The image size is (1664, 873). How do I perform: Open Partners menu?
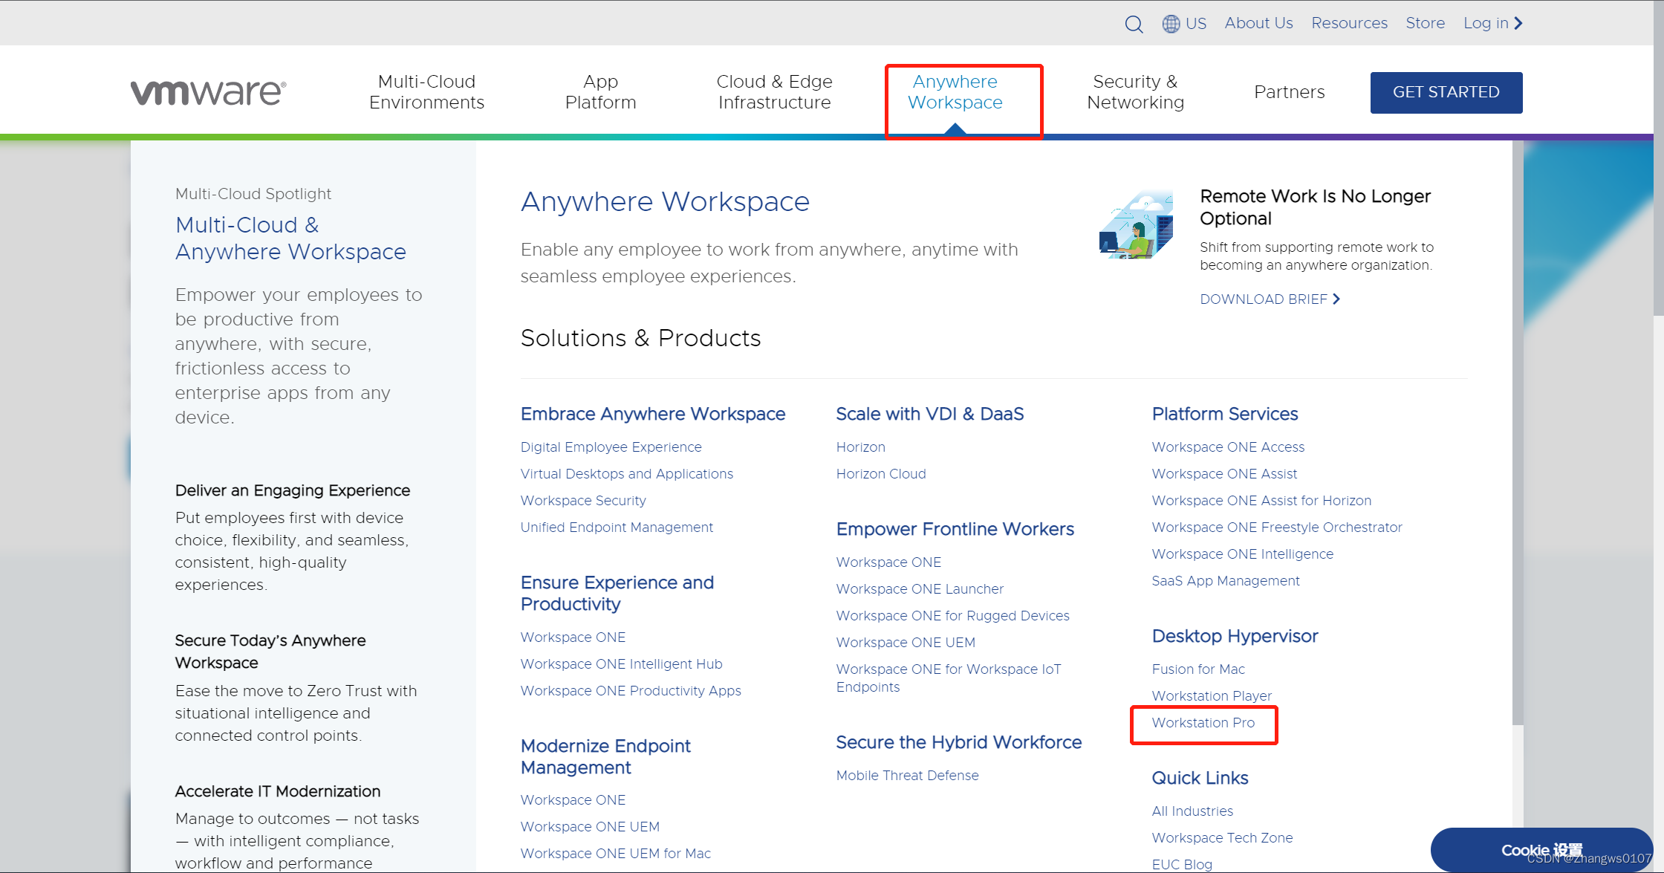tap(1289, 92)
